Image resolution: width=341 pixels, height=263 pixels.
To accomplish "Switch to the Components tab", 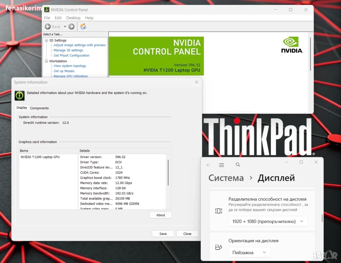I will [39, 108].
